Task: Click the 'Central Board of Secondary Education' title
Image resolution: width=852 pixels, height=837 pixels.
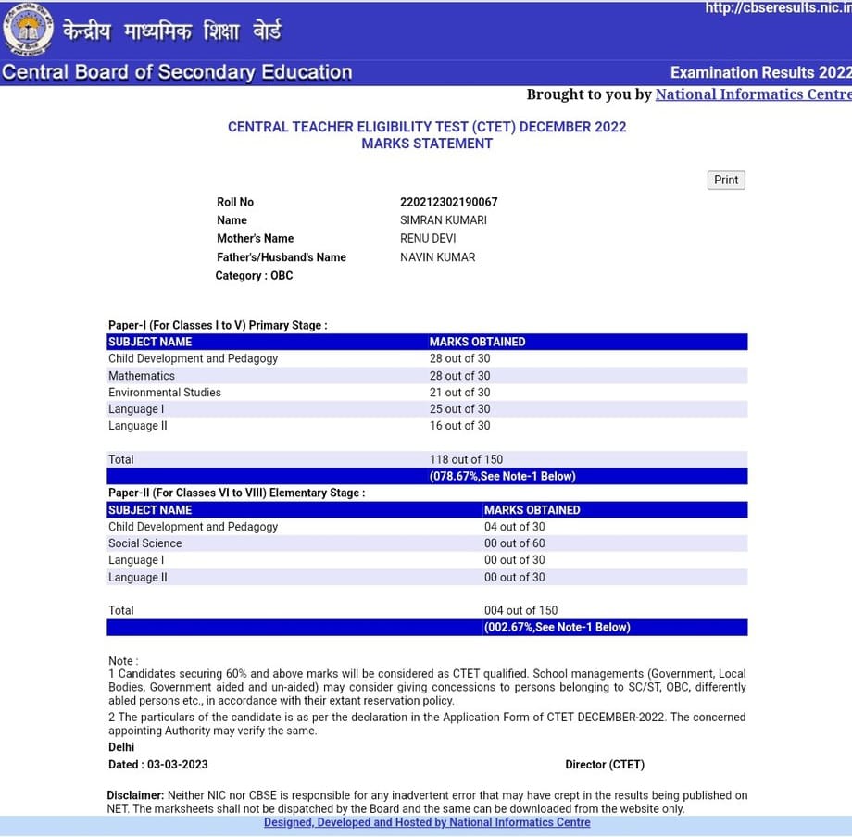Action: [x=177, y=72]
